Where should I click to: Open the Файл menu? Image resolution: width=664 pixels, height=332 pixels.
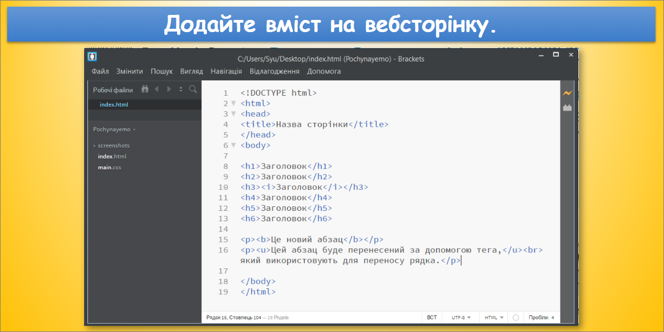(100, 71)
